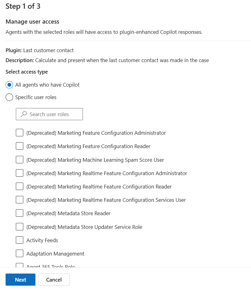The width and height of the screenshot is (251, 290).
Task: Enable Metadata Store Updater Service Role
Action: click(x=20, y=227)
